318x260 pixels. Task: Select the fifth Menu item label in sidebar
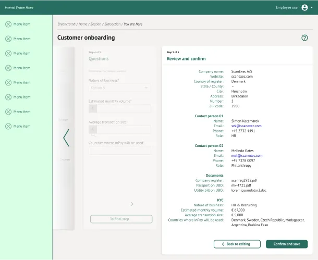[x=22, y=82]
